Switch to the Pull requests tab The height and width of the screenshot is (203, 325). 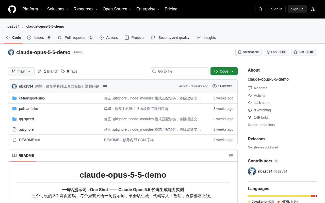(x=75, y=38)
